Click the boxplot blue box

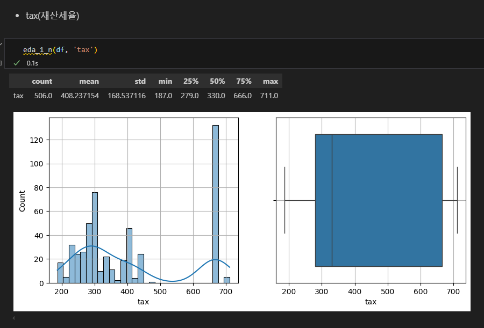point(379,200)
